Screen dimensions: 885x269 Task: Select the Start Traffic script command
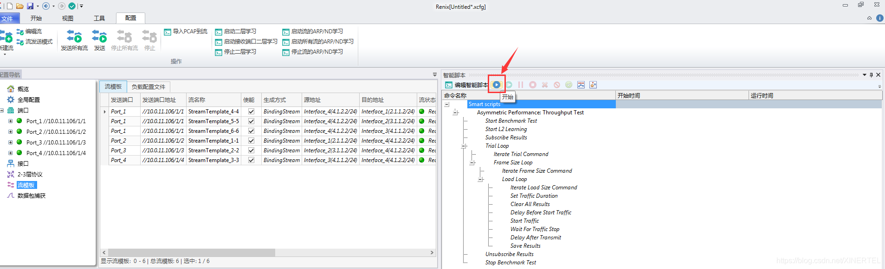[524, 221]
